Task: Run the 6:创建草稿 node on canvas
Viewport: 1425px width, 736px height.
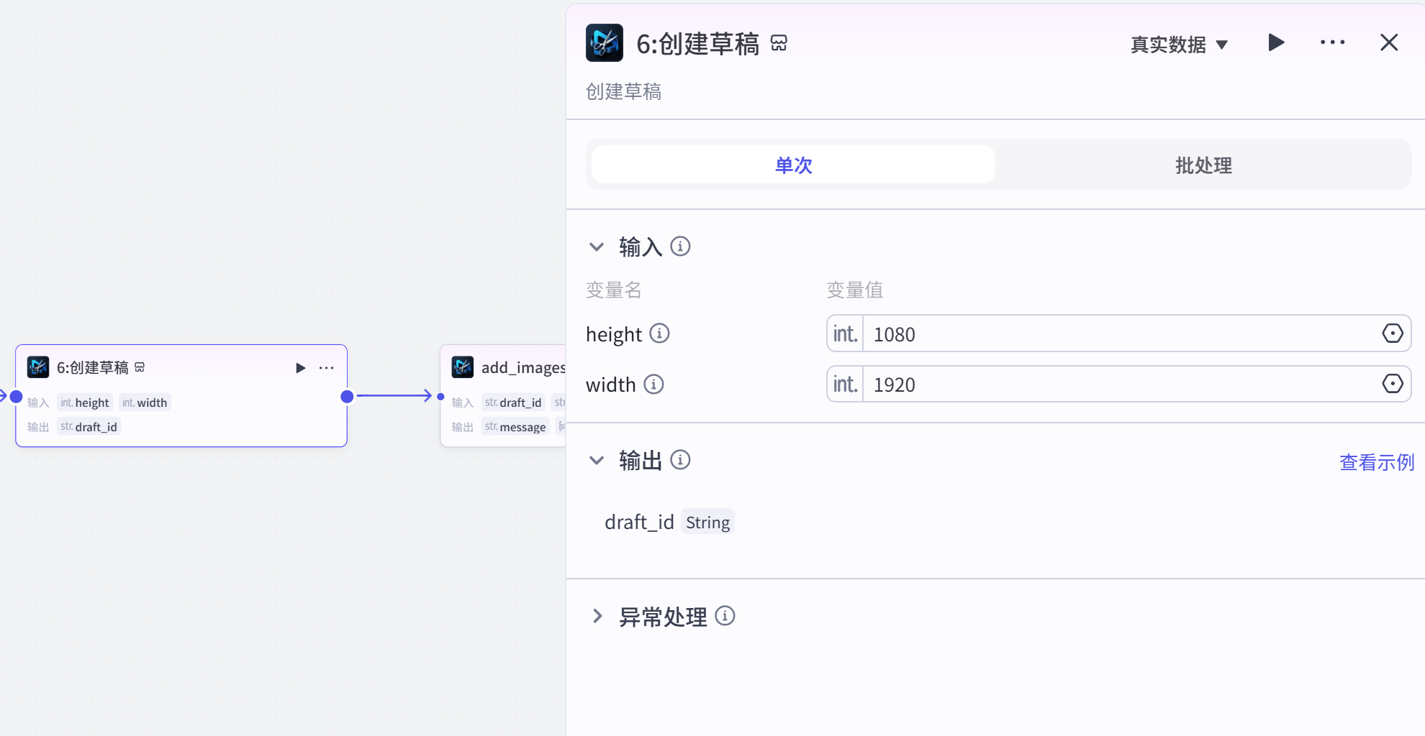Action: (301, 368)
